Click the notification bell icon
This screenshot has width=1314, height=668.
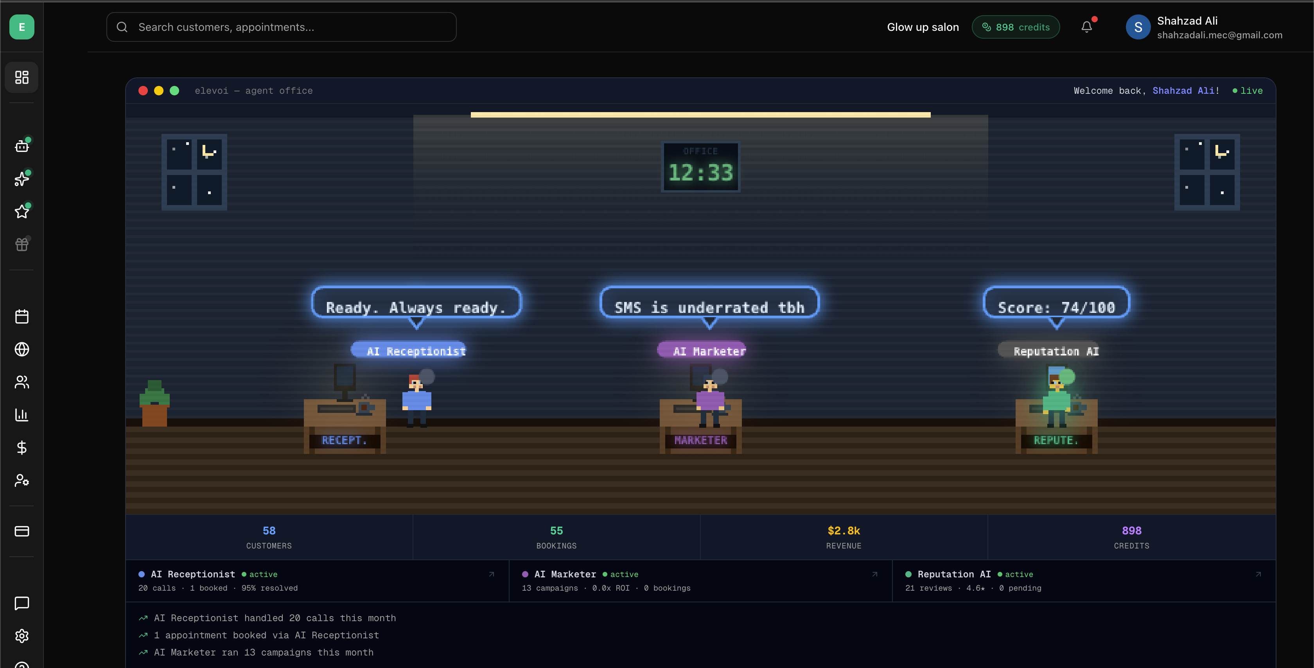1086,27
